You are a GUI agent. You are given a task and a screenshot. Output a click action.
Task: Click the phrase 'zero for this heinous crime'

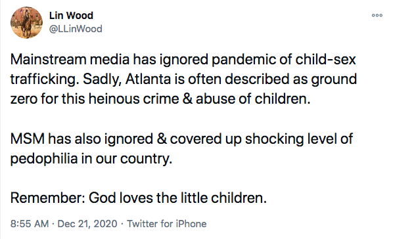pos(95,98)
